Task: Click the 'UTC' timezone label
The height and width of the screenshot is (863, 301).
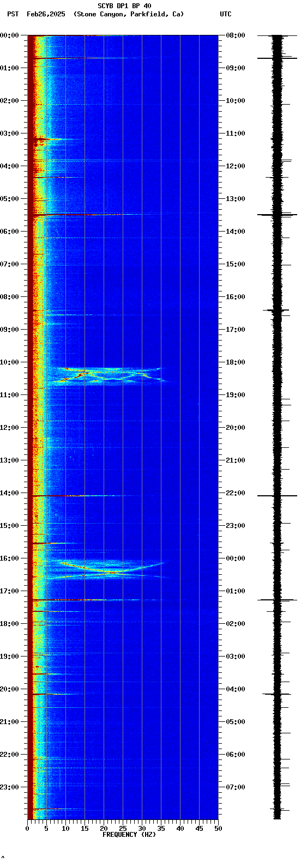Action: click(226, 14)
